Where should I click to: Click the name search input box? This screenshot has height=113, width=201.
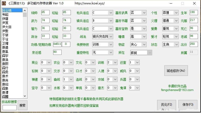point(9,108)
